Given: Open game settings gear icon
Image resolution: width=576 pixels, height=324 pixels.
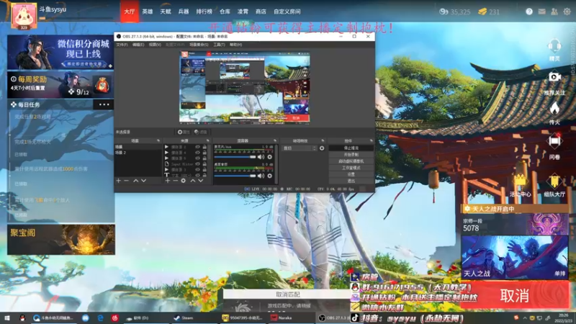Looking at the screenshot, I should [x=567, y=12].
